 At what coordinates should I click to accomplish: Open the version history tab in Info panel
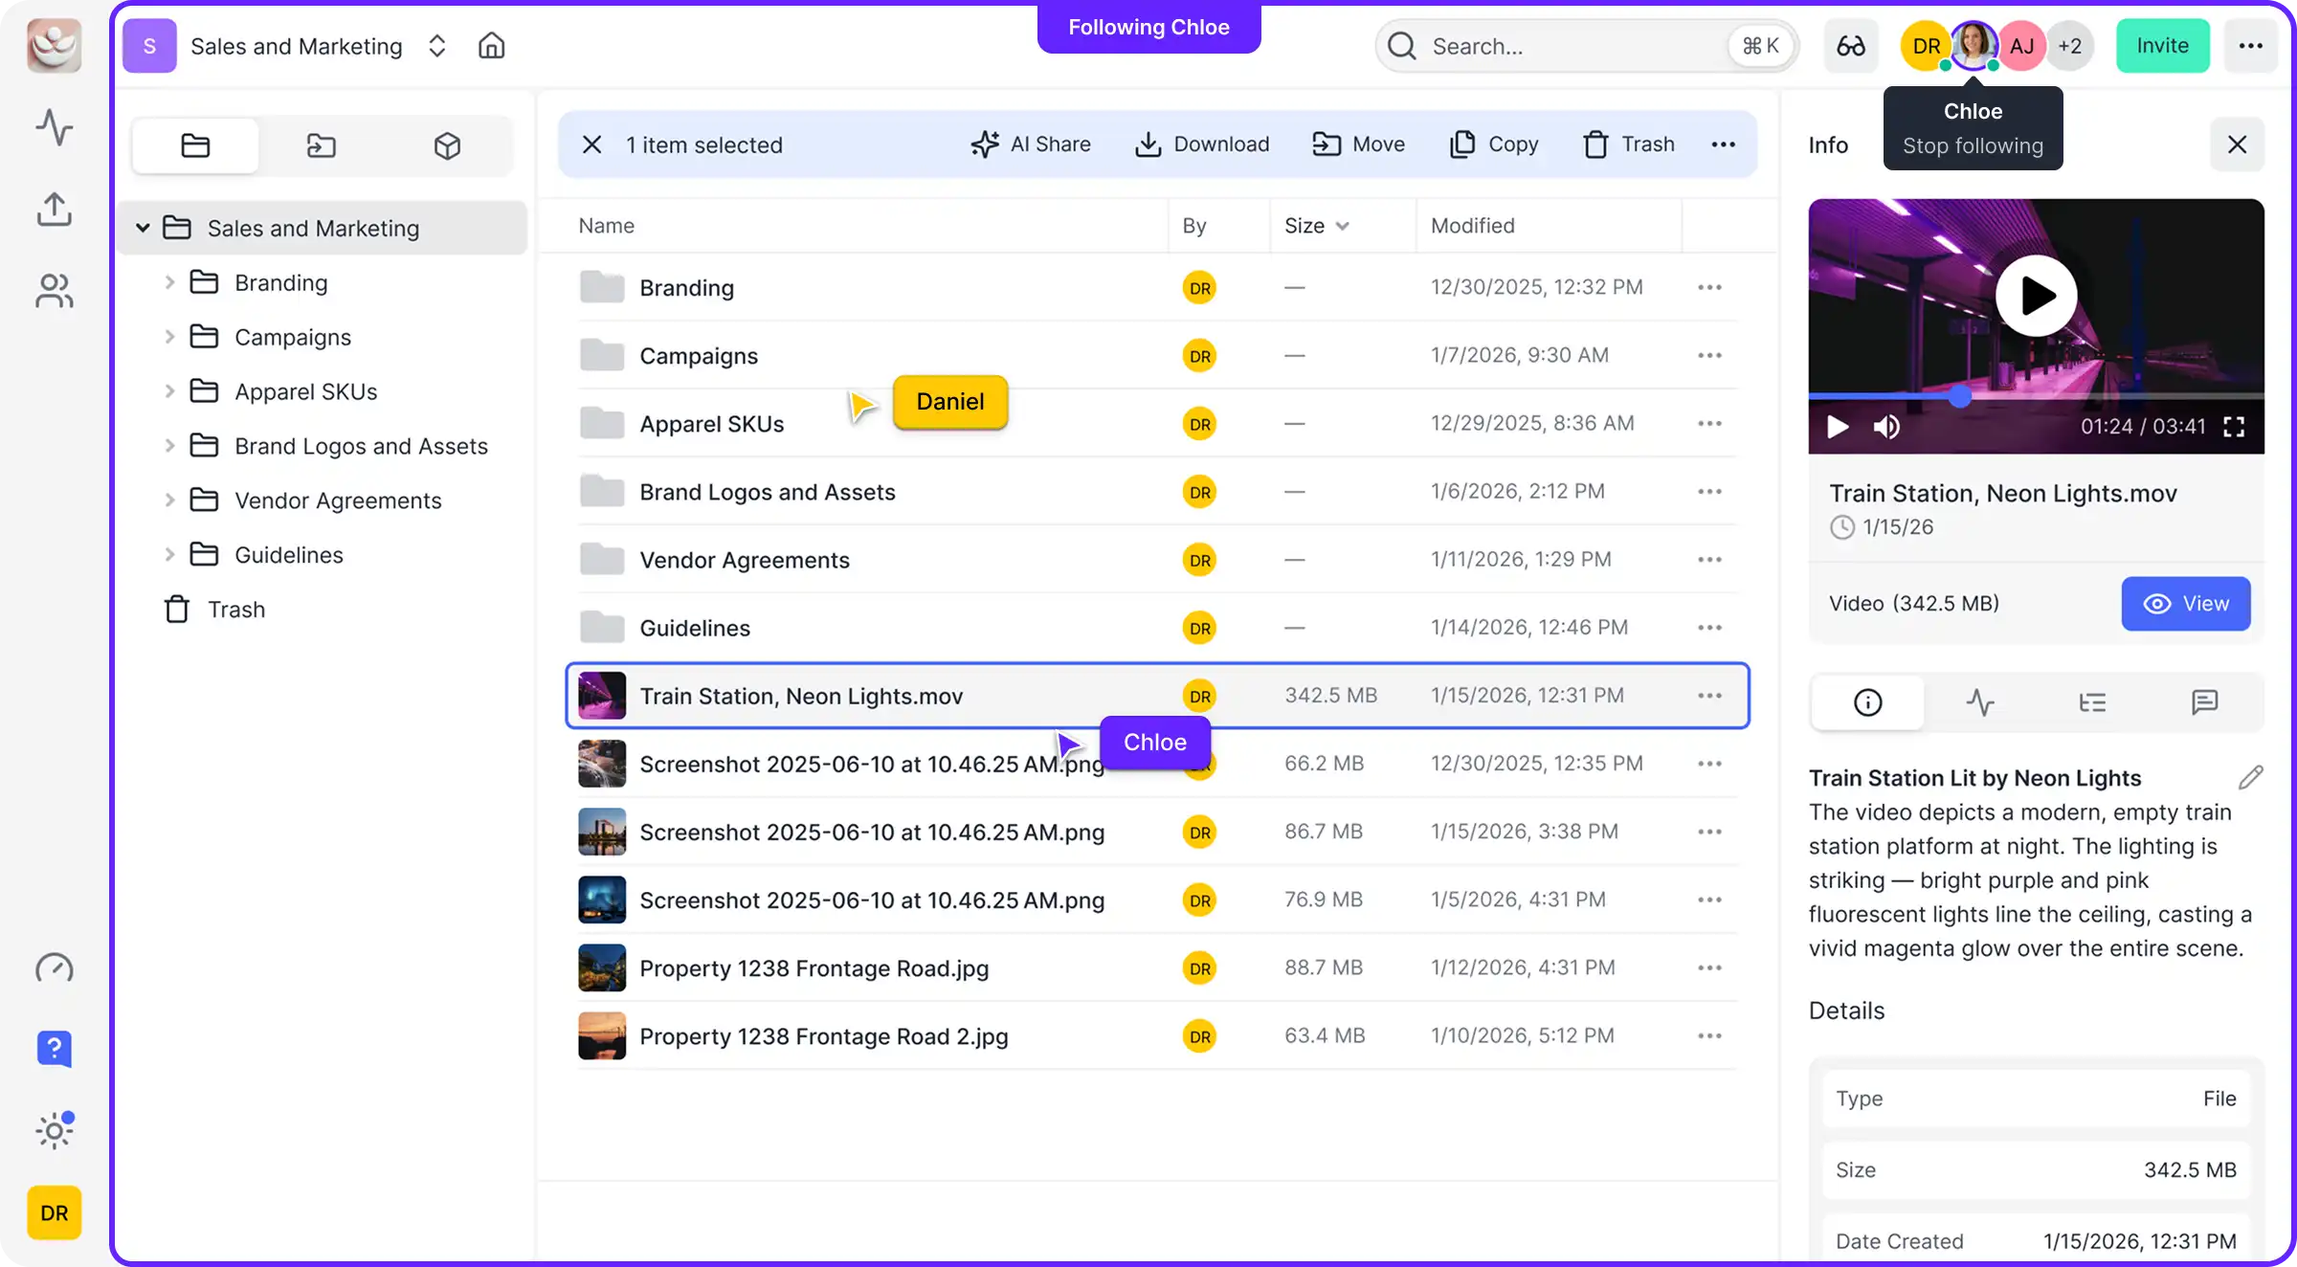click(x=2092, y=702)
